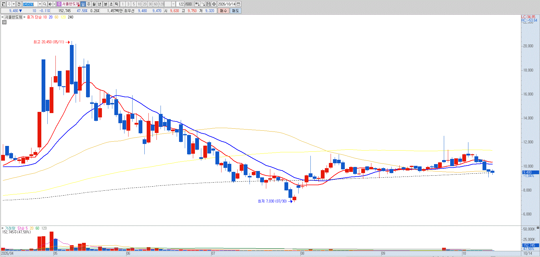Open the calendar date picker icon

[x=239, y=4]
